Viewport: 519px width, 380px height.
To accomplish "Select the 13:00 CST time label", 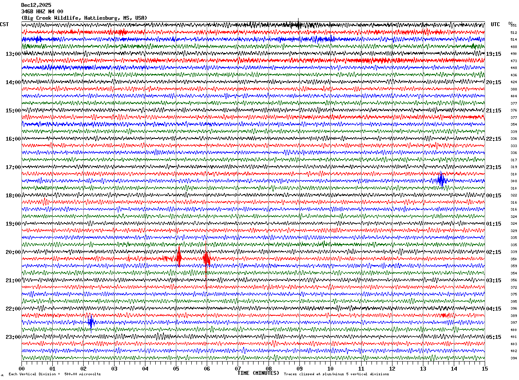I will [x=13, y=54].
